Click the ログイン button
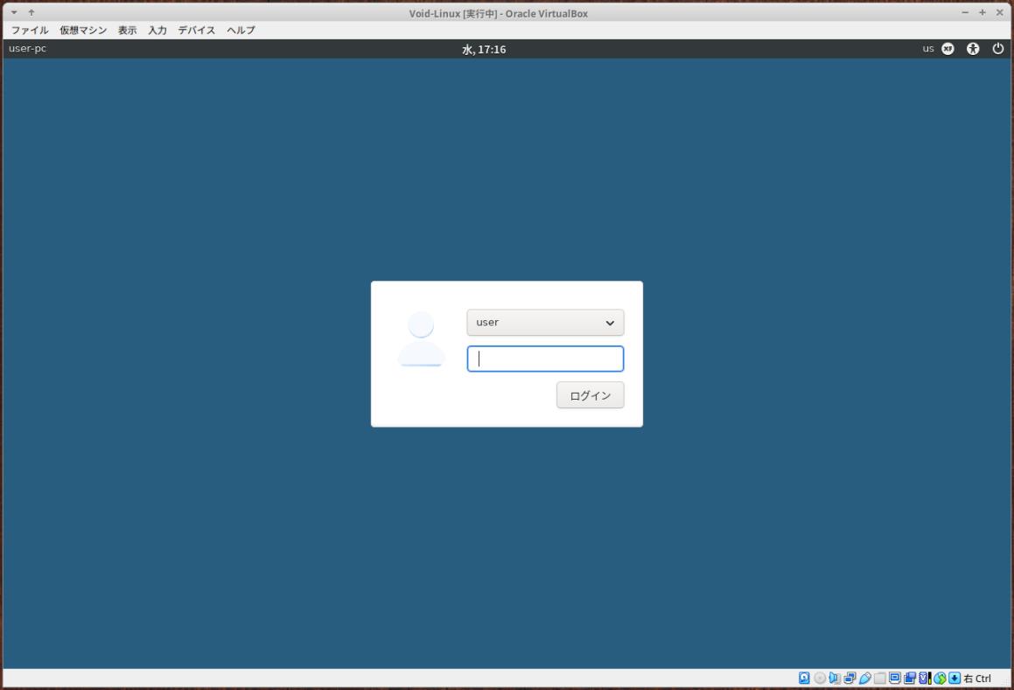The height and width of the screenshot is (690, 1014). tap(590, 395)
